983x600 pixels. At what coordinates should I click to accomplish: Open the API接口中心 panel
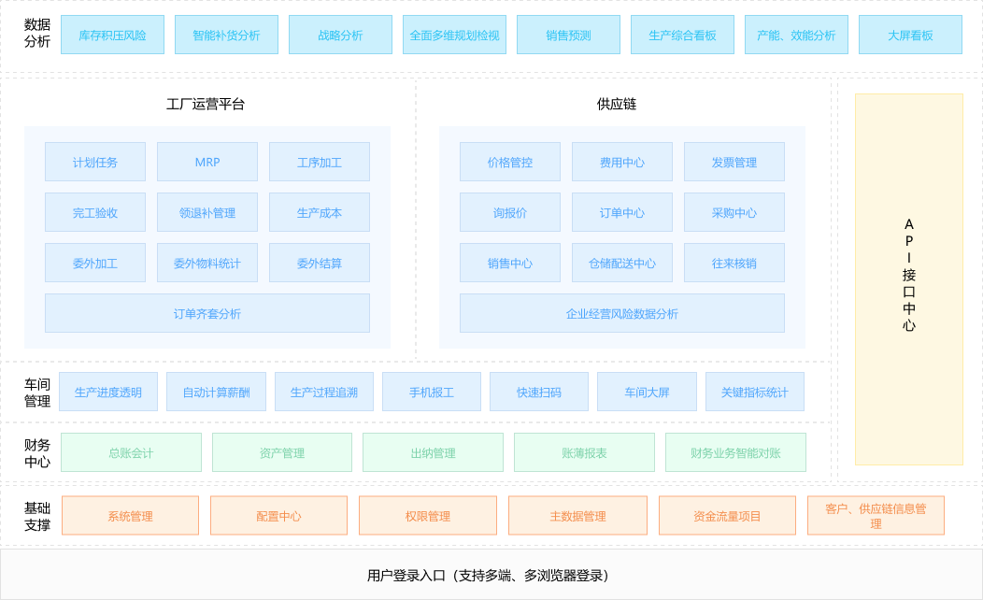click(909, 279)
